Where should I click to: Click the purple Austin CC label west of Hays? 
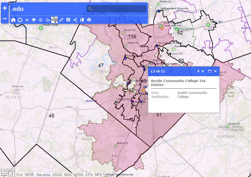[x=92, y=101]
